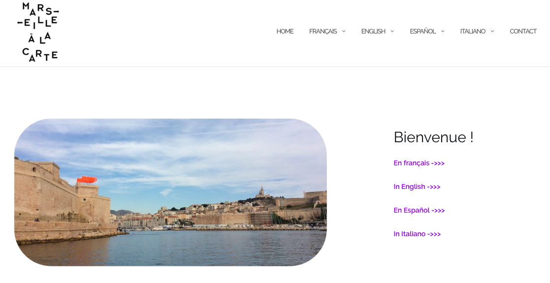Open the ENGLISH menu item
550x283 pixels.
(x=373, y=31)
